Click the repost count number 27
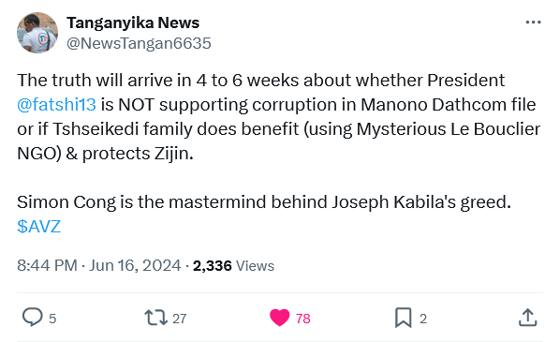The height and width of the screenshot is (342, 560). click(179, 319)
